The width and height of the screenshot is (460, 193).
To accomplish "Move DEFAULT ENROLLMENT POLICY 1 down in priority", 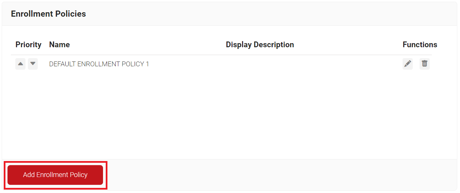I will tap(33, 64).
